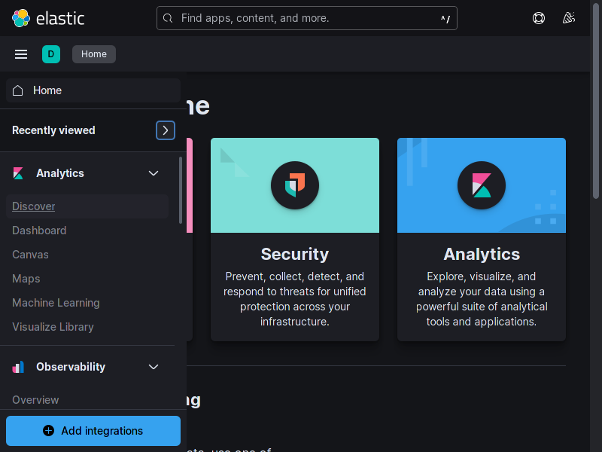
Task: Select the Home breadcrumb pill
Action: (x=93, y=53)
